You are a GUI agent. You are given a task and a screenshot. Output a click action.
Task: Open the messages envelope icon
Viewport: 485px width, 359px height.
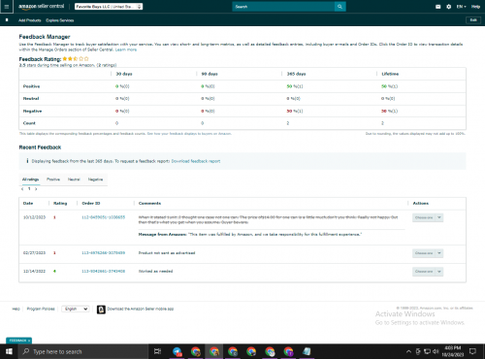click(437, 7)
